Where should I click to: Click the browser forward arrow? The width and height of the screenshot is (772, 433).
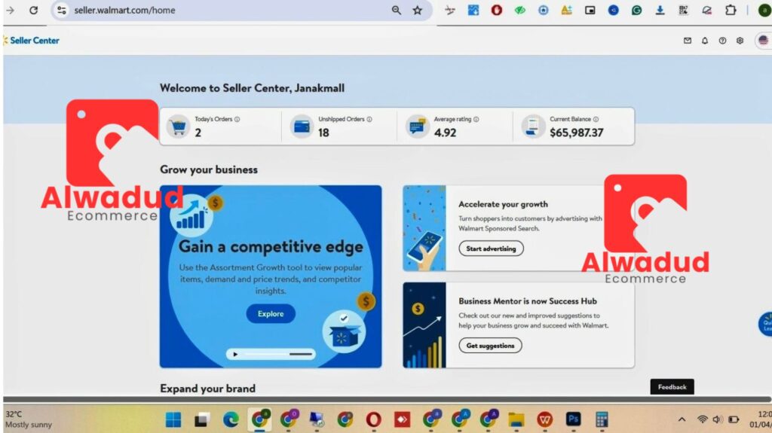click(10, 10)
